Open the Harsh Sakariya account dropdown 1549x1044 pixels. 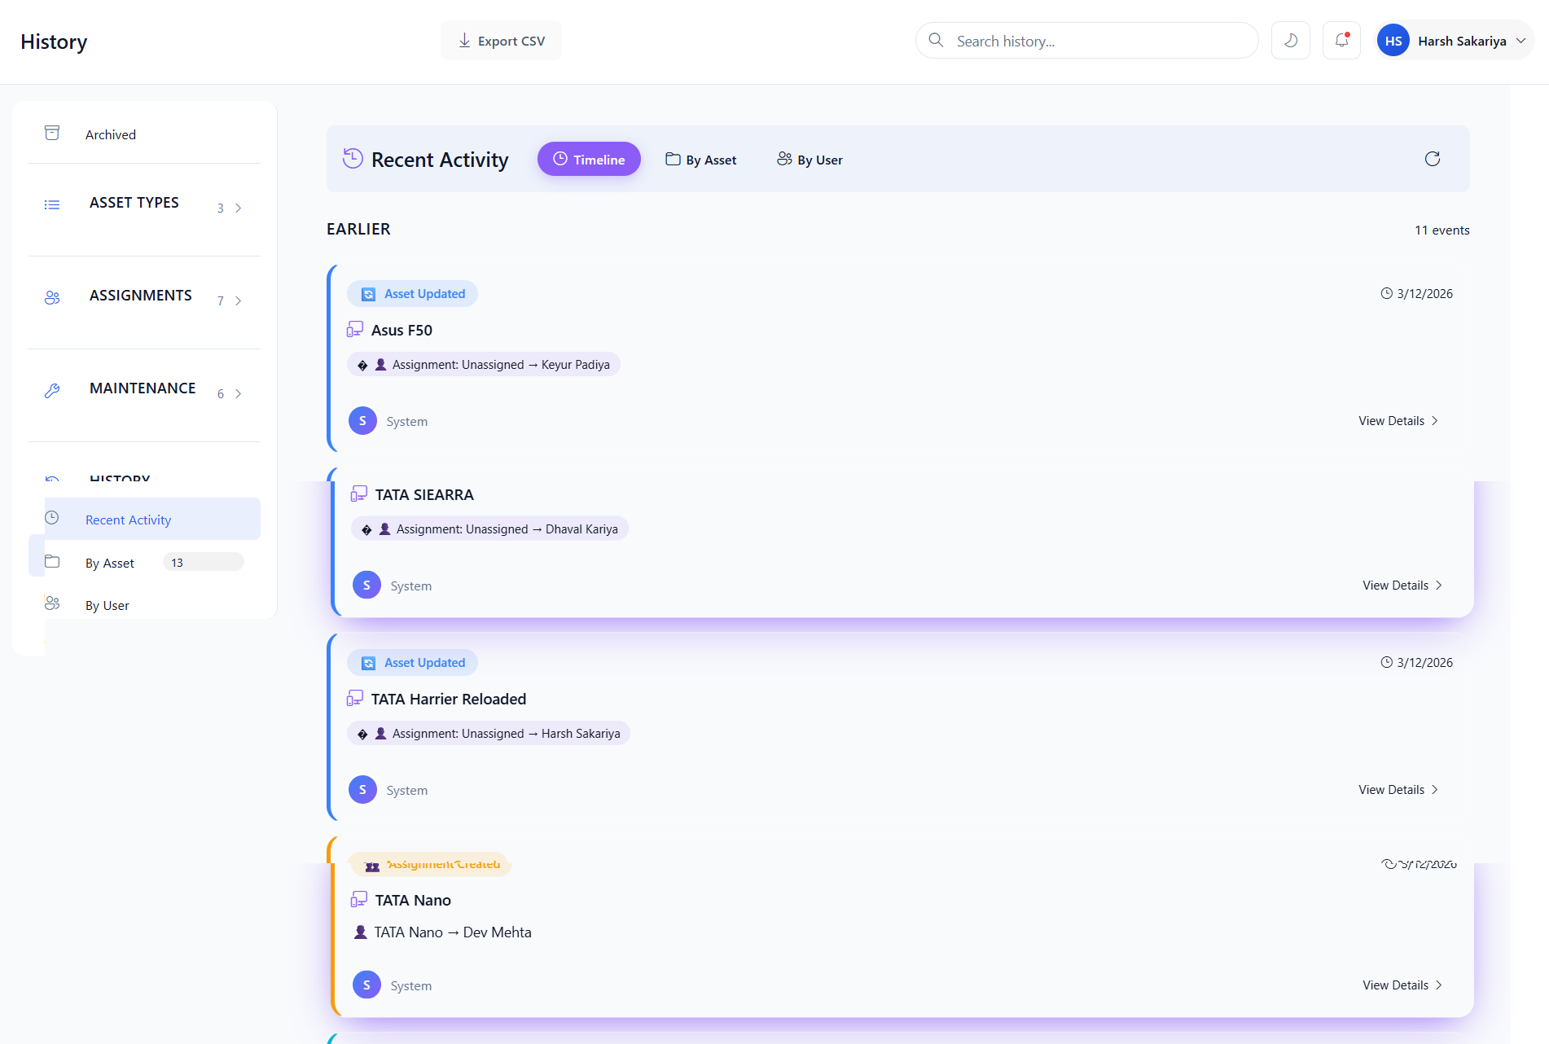point(1455,40)
